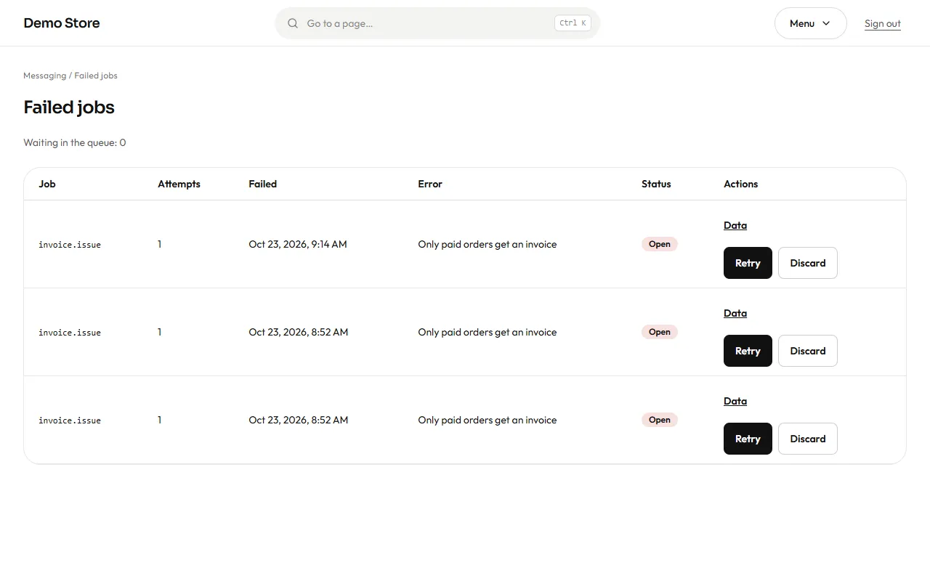Open Data link for the 9:14 AM job
This screenshot has height=581, width=930.
(x=735, y=225)
